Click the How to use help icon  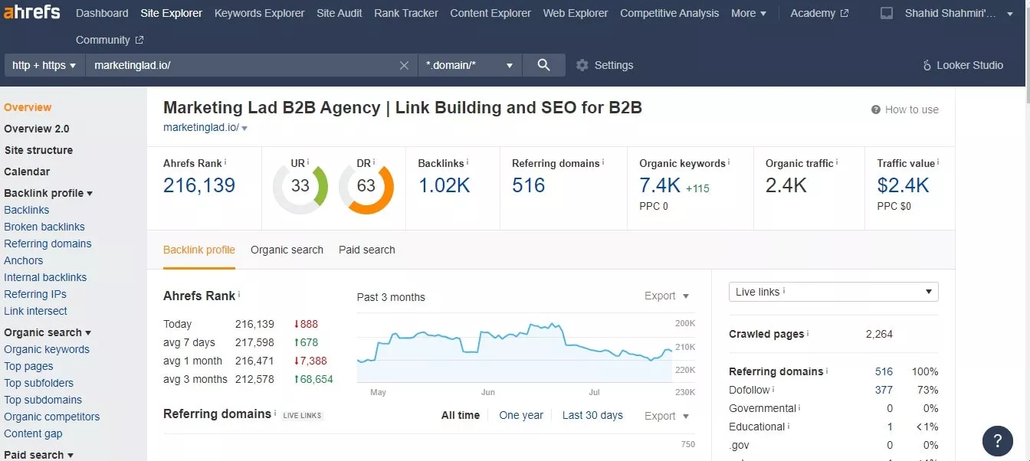coord(876,110)
